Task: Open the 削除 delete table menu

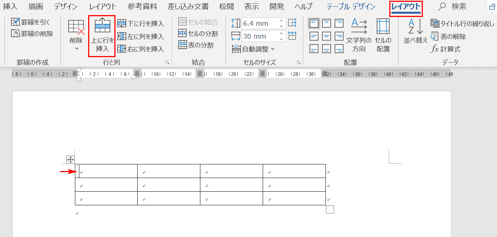Action: point(76,35)
